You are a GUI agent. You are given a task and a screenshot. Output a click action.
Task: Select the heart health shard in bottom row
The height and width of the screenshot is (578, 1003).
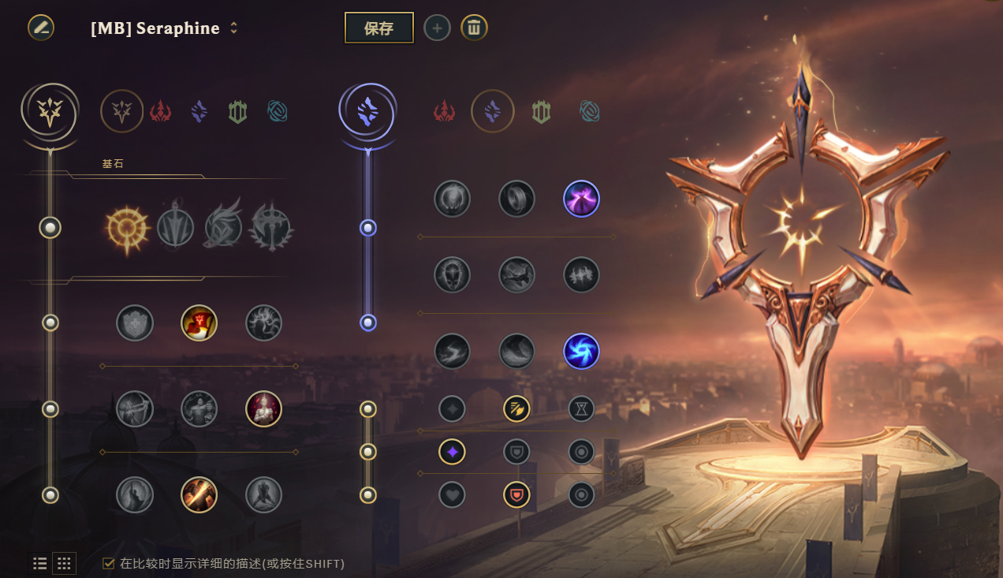tap(453, 494)
